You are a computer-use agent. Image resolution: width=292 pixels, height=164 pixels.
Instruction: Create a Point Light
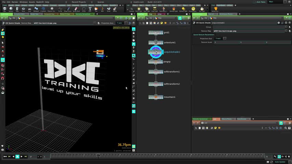pos(139,9)
